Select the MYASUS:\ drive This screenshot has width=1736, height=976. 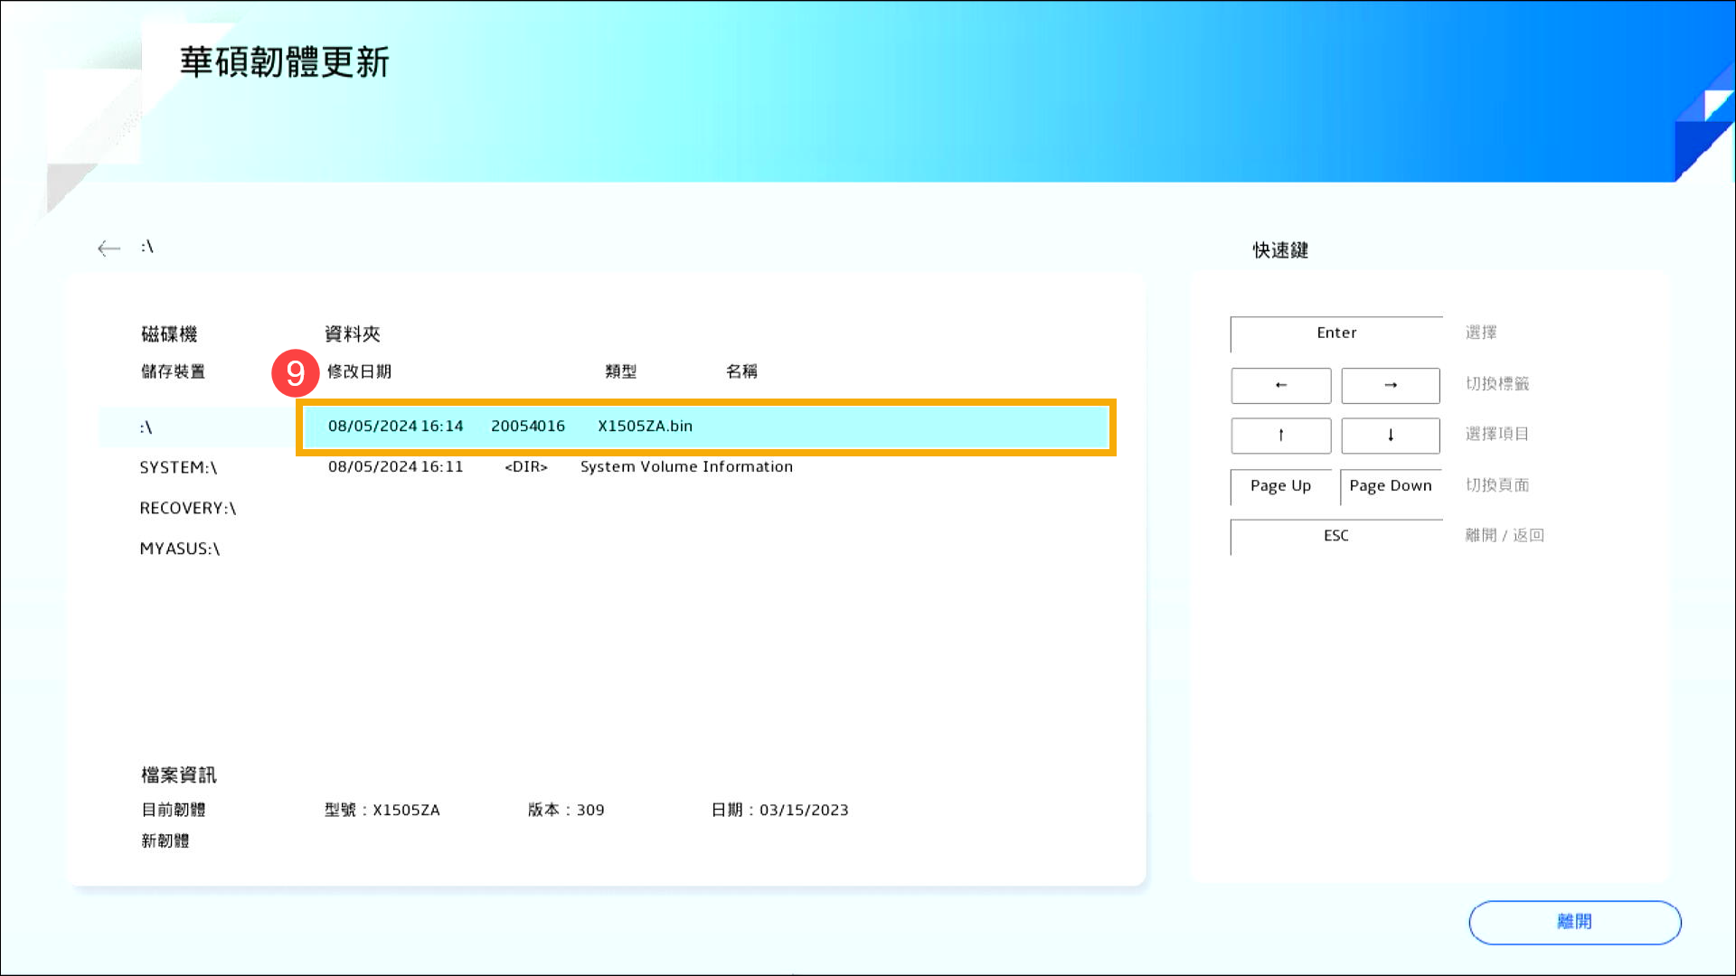pos(180,548)
